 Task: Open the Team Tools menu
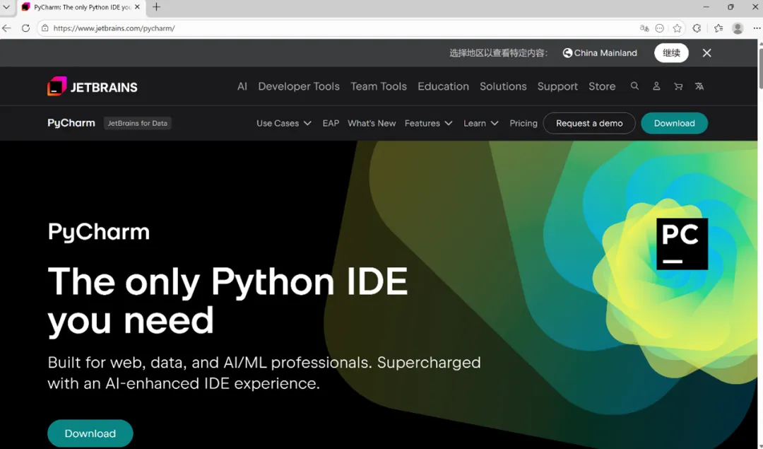click(x=379, y=86)
